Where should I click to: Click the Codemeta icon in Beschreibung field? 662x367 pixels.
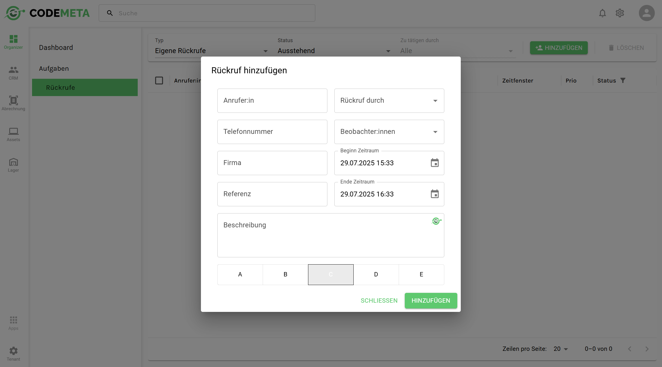436,221
